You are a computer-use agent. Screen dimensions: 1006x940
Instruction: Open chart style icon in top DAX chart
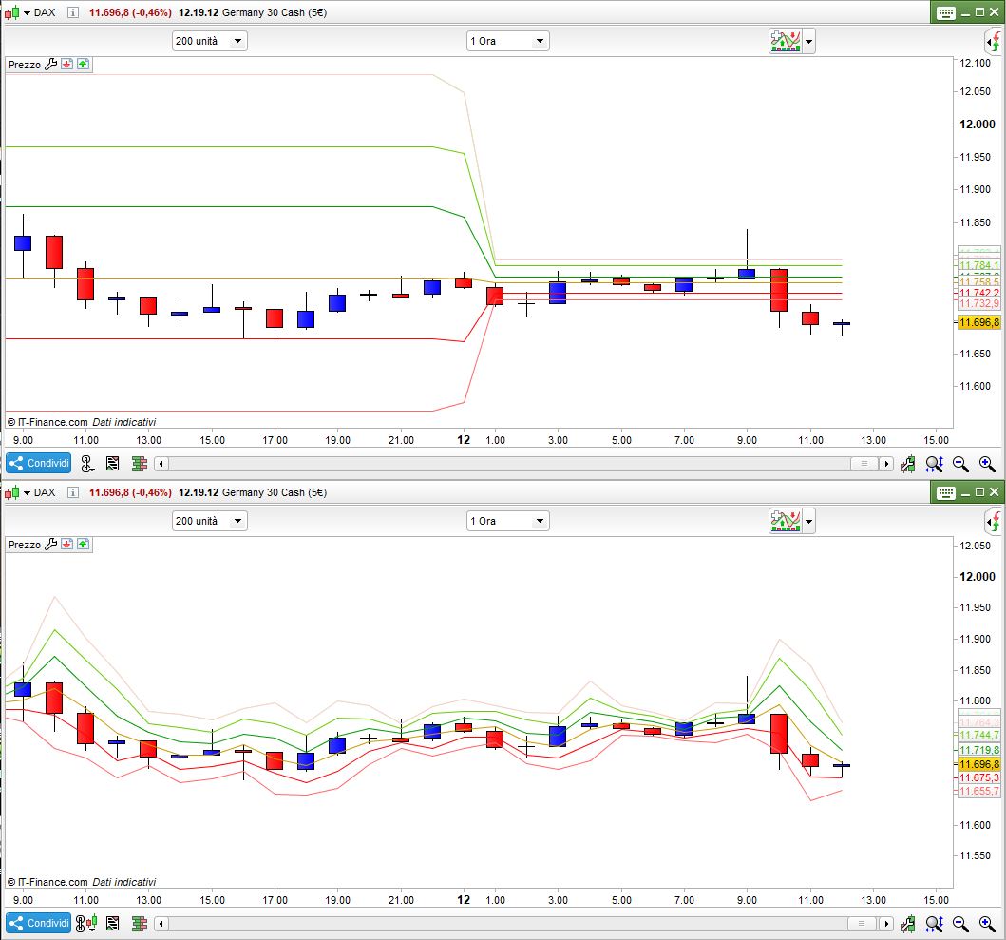click(x=11, y=12)
